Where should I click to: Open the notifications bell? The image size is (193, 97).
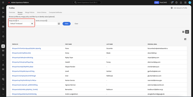pos(181,3)
